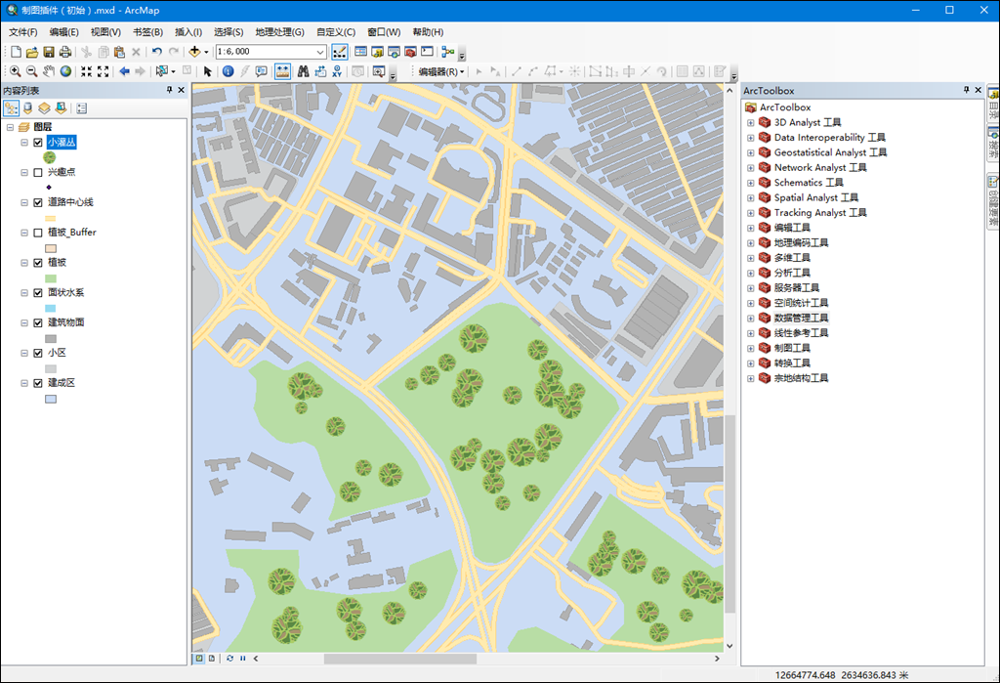Click the Add Data icon
1000x683 pixels.
(194, 52)
